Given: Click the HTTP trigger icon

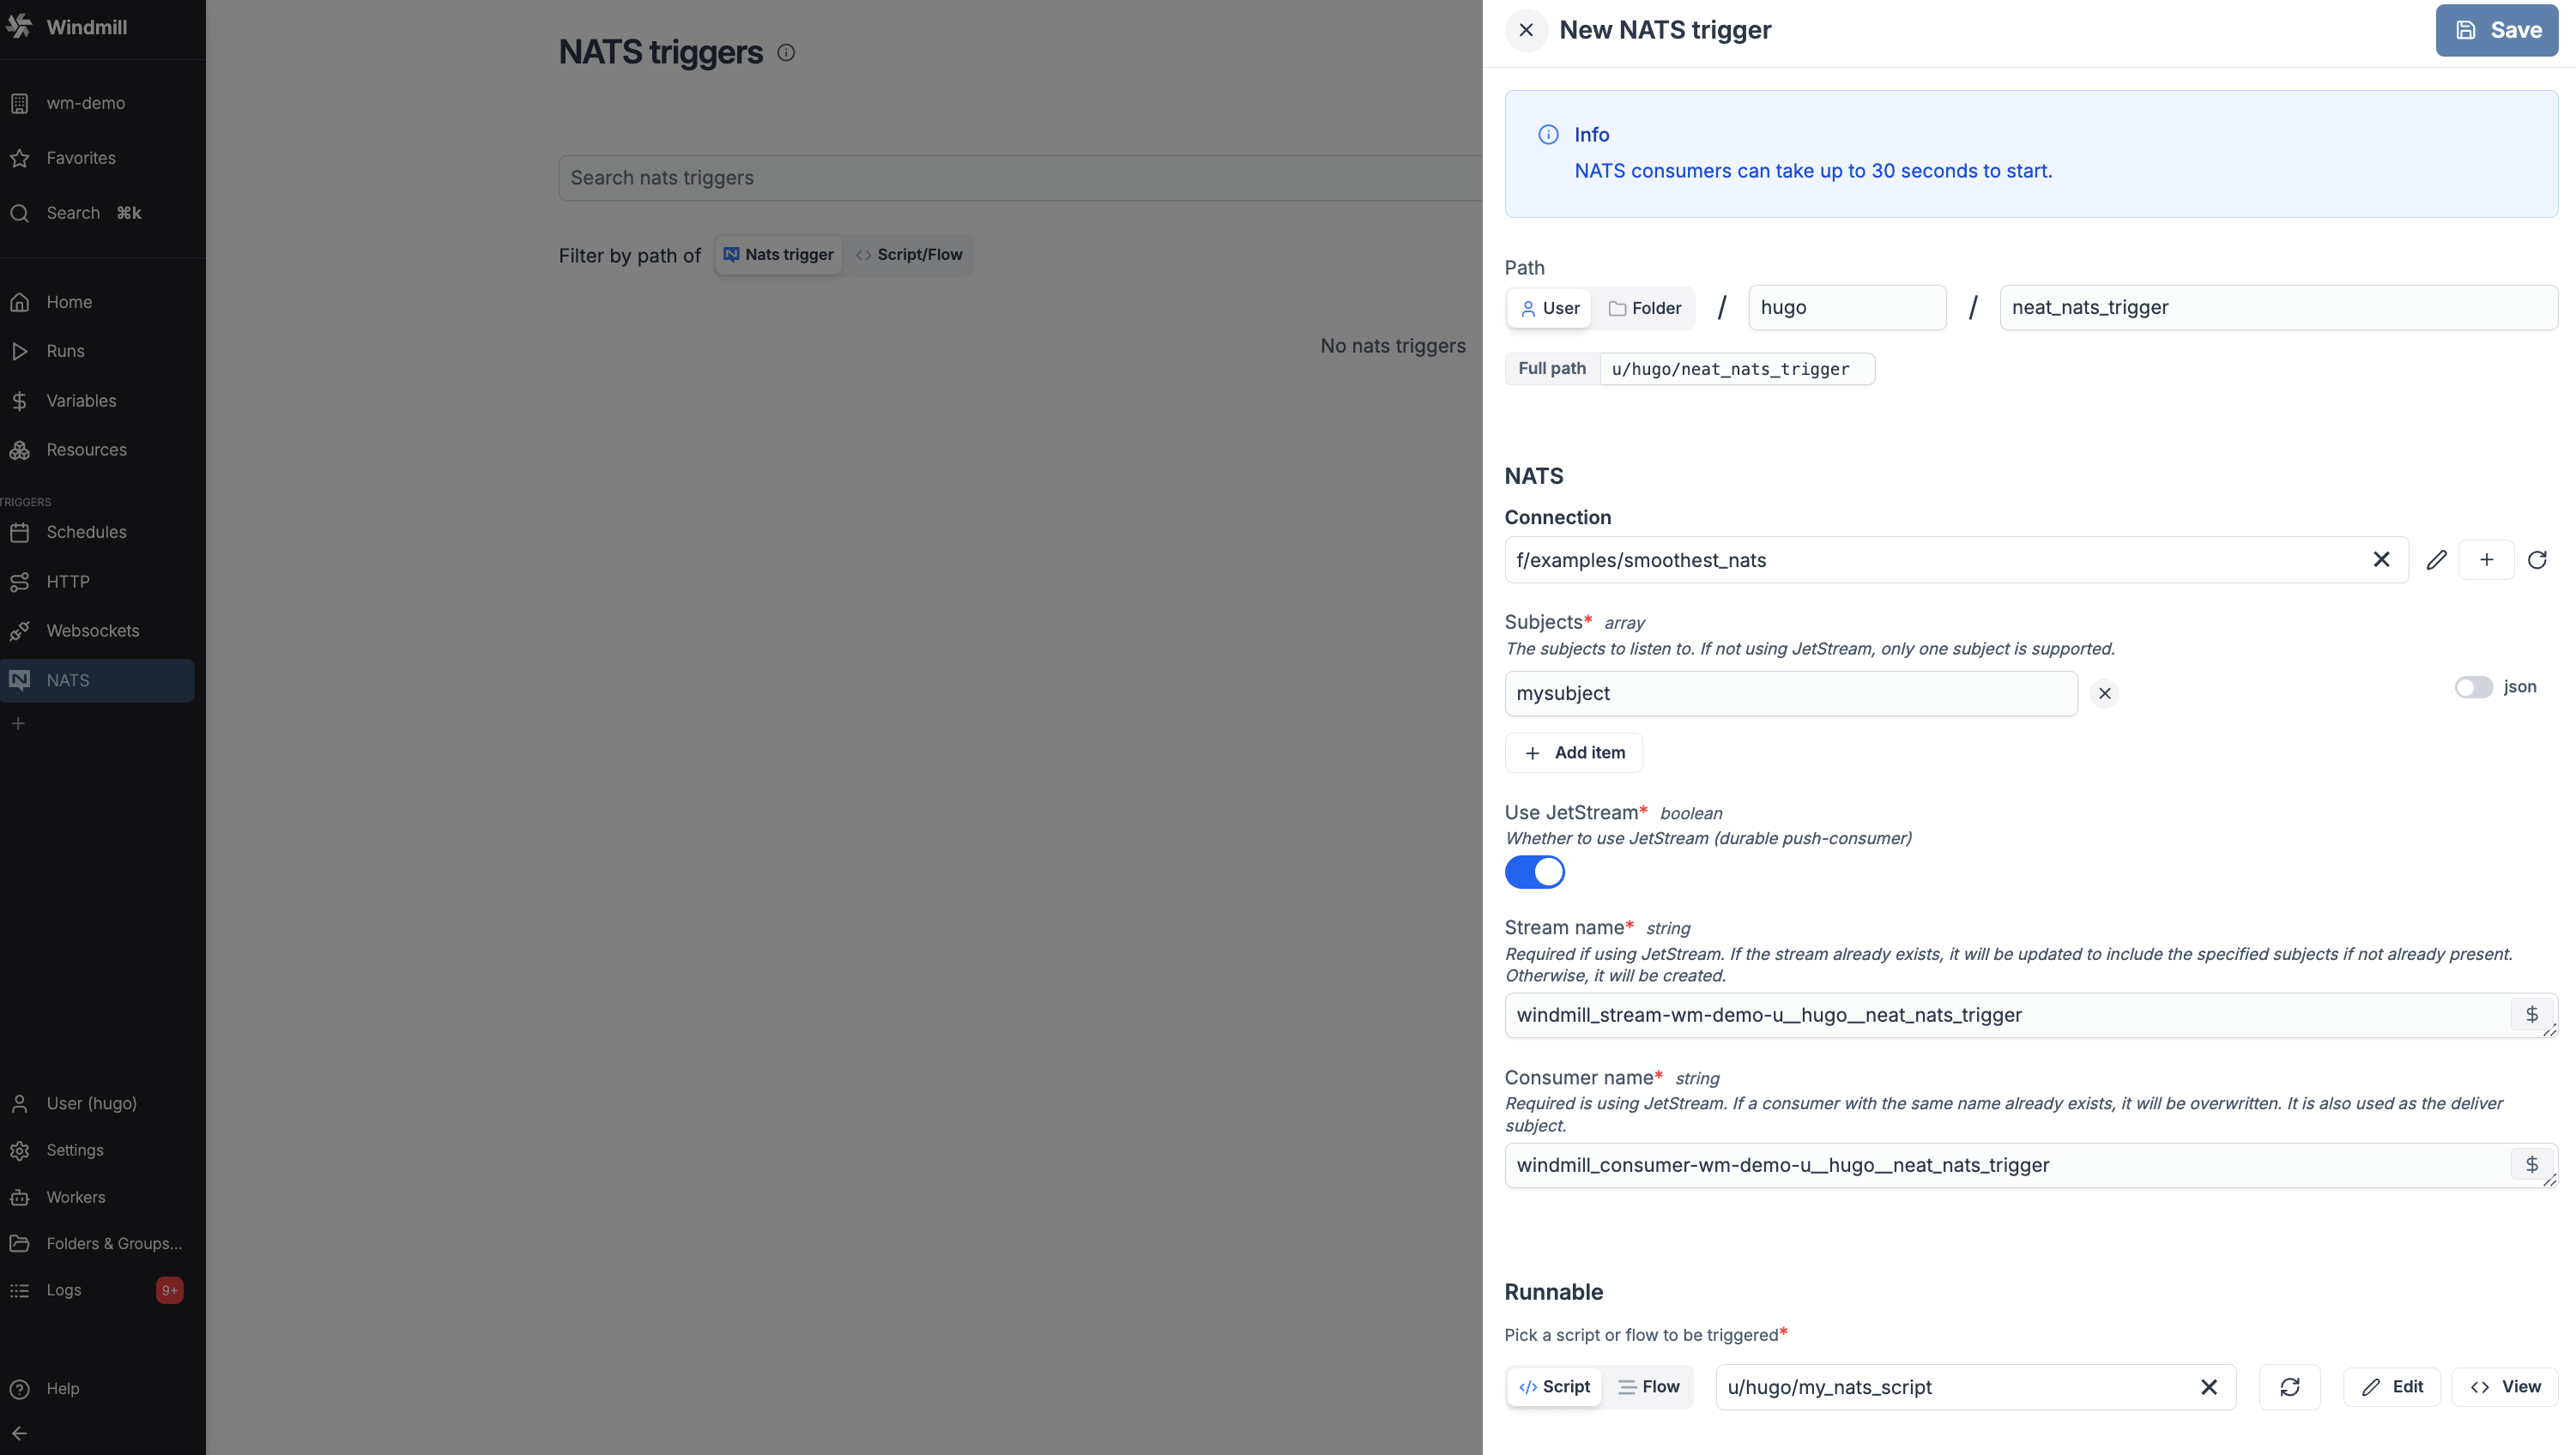Looking at the screenshot, I should [20, 582].
